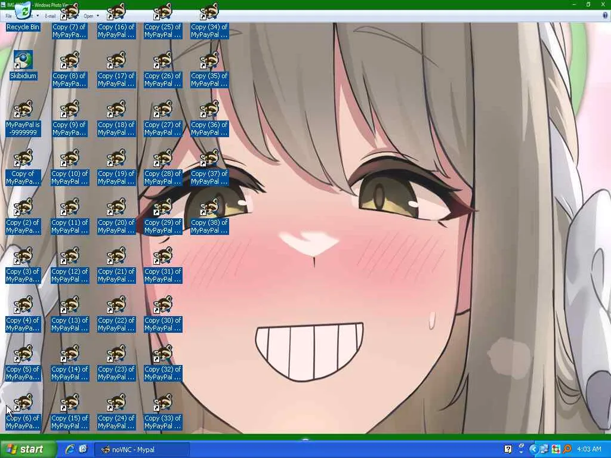Open the Windows start menu
The image size is (611, 458).
click(28, 450)
